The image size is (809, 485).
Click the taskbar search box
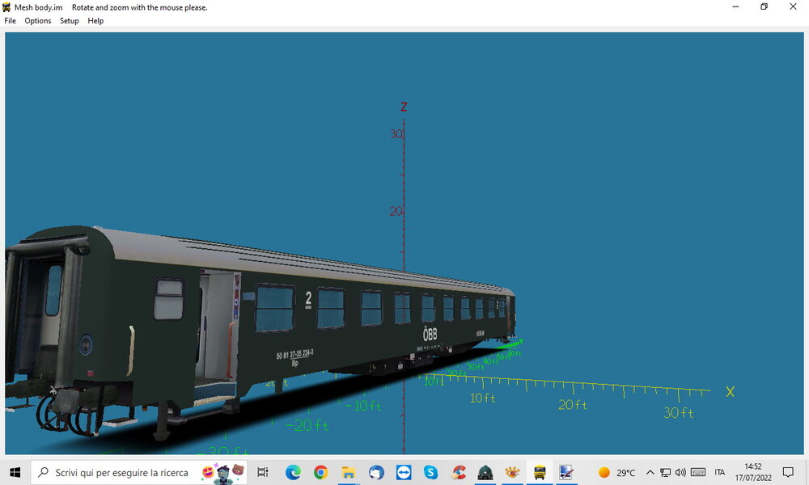(139, 472)
